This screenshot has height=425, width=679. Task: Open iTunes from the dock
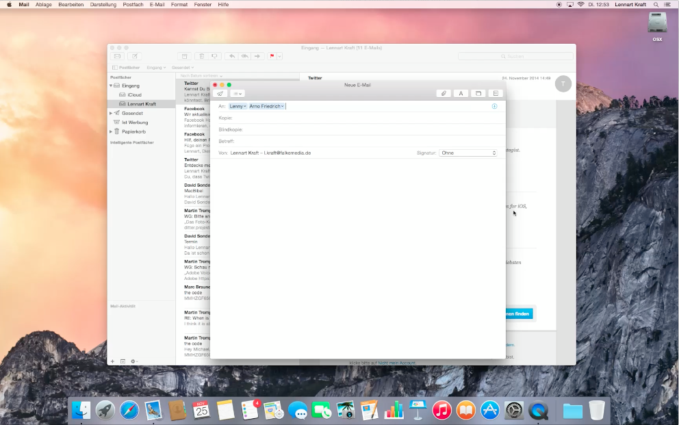[x=441, y=410]
